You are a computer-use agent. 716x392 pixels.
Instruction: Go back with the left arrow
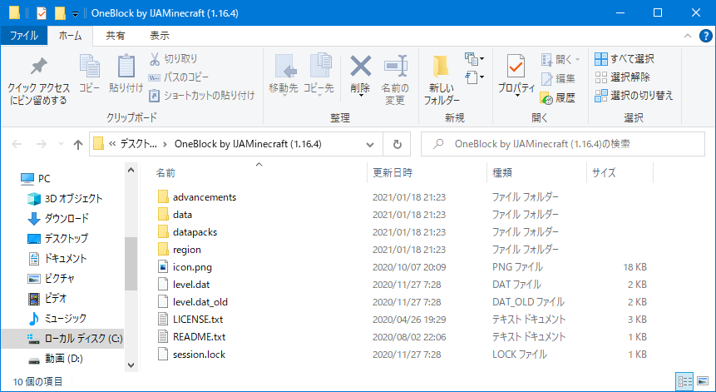coord(17,144)
